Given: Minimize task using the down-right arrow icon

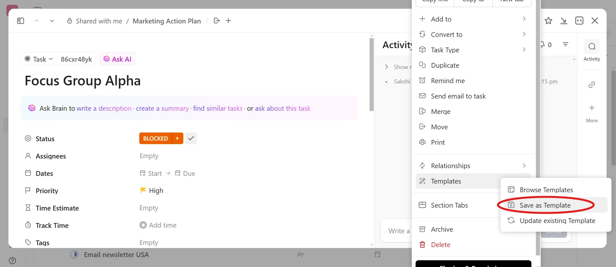Looking at the screenshot, I should pos(564,21).
